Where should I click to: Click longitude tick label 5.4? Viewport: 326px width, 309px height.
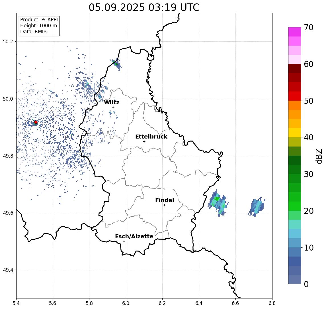(x=16, y=303)
